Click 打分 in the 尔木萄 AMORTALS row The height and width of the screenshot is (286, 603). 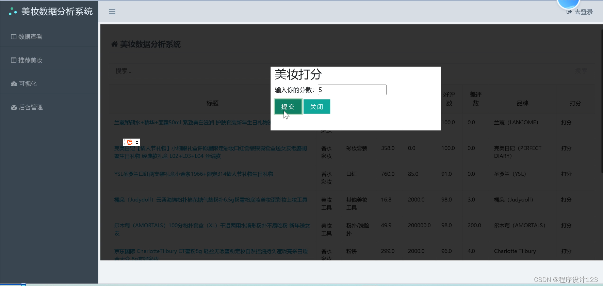(x=566, y=226)
